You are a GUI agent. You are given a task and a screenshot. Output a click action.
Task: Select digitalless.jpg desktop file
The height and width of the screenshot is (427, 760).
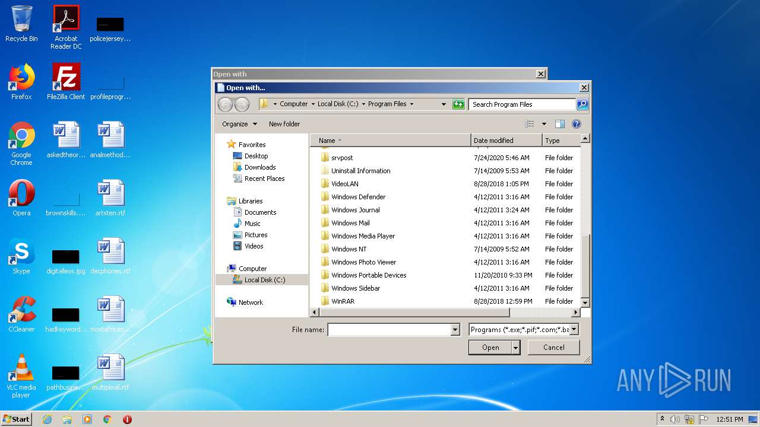pyautogui.click(x=66, y=262)
